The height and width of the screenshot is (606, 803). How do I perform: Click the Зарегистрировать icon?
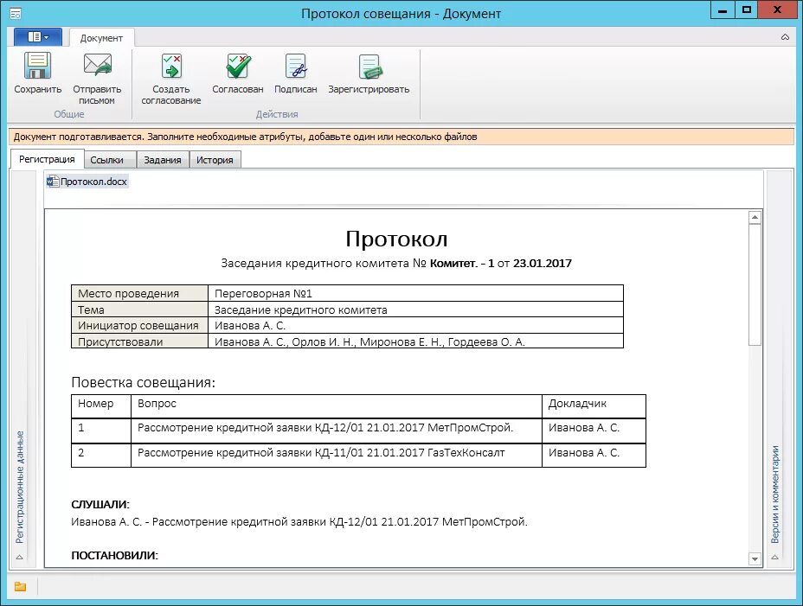pyautogui.click(x=369, y=67)
